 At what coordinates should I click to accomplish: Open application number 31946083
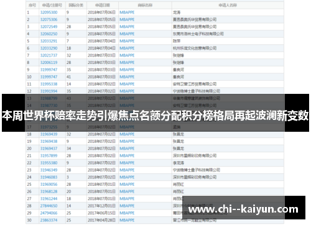pyautogui.click(x=49, y=177)
